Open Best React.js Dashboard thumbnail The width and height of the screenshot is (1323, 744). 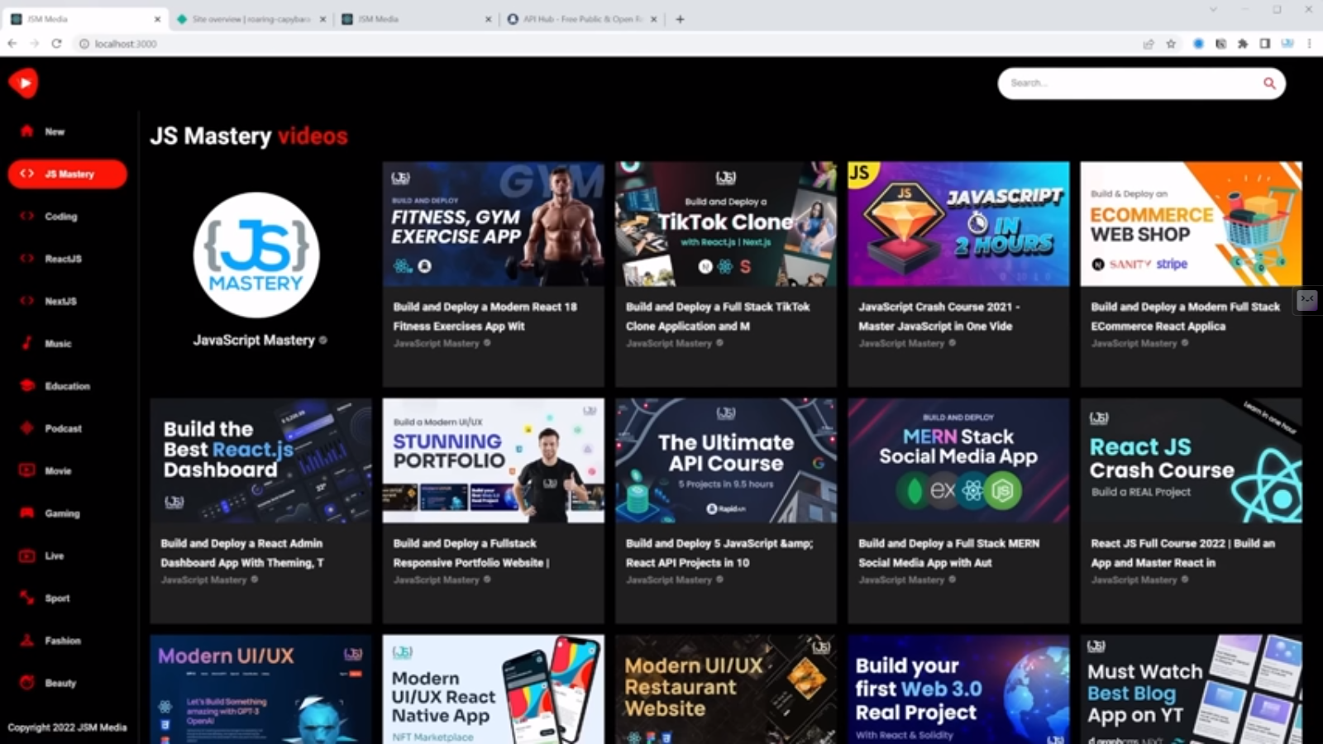260,460
